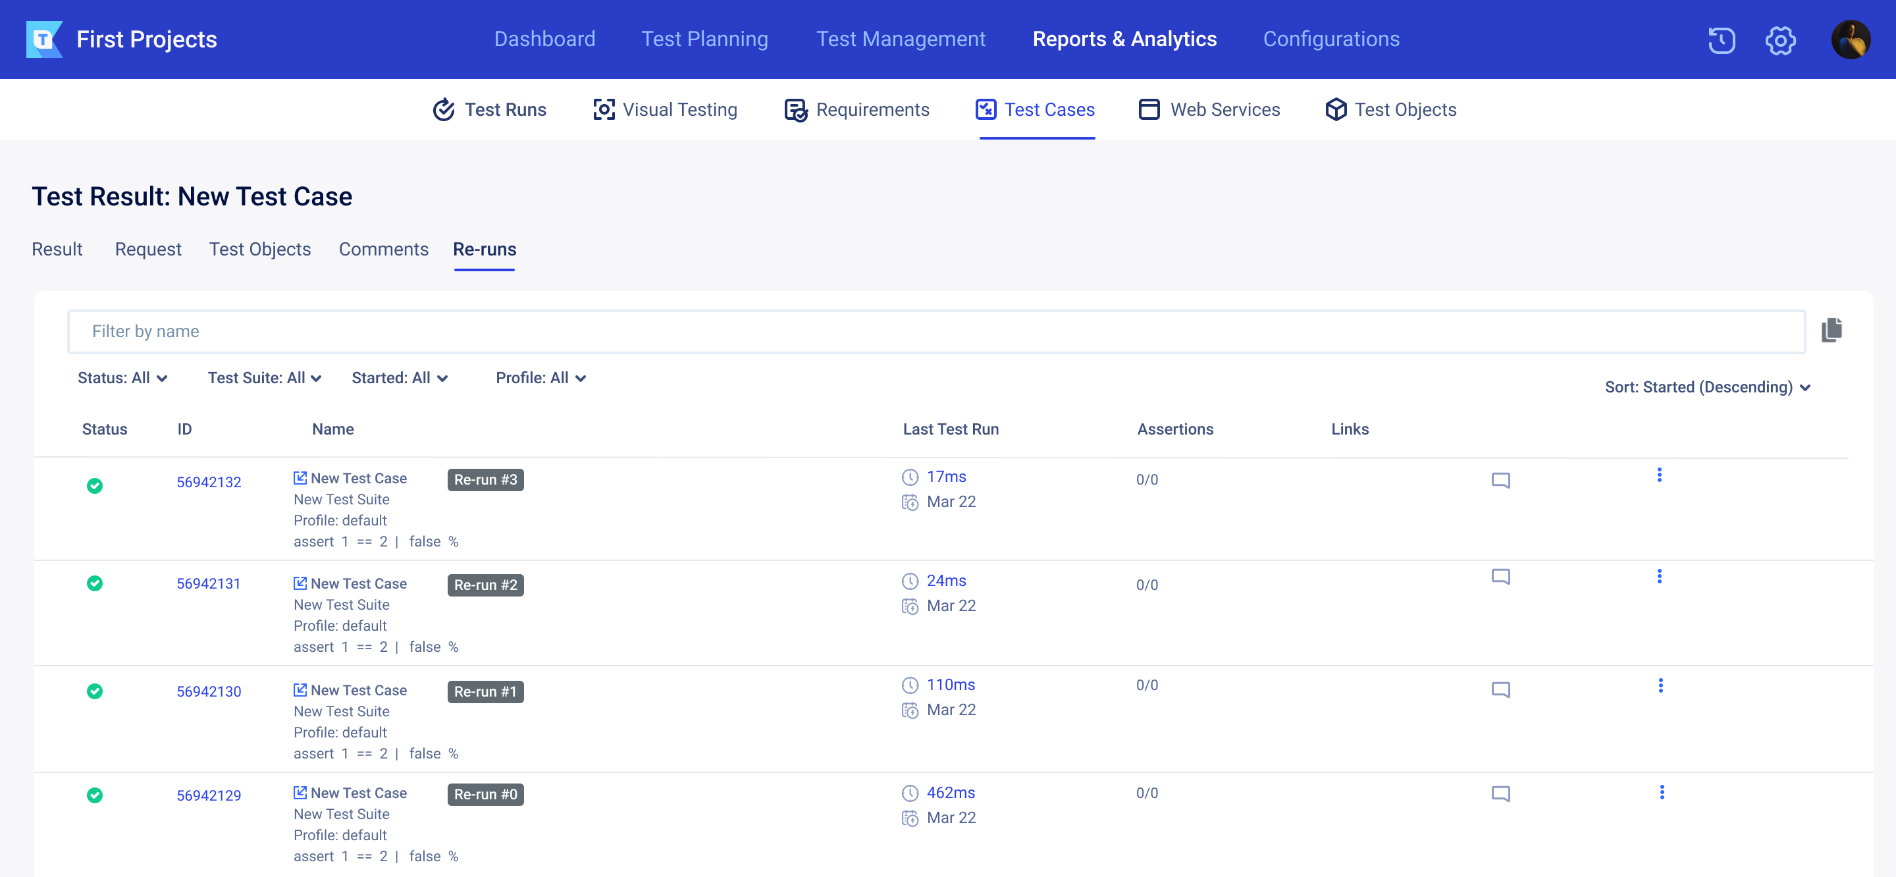1896x877 pixels.
Task: Click the Requirements grid icon
Action: click(x=795, y=109)
